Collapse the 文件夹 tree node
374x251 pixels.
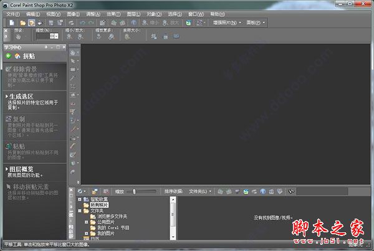(x=80, y=211)
